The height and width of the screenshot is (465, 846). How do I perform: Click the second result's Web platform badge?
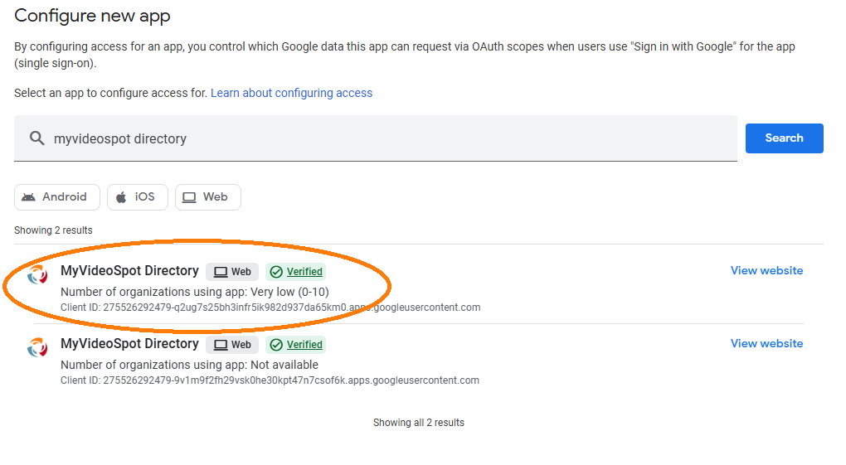[232, 345]
